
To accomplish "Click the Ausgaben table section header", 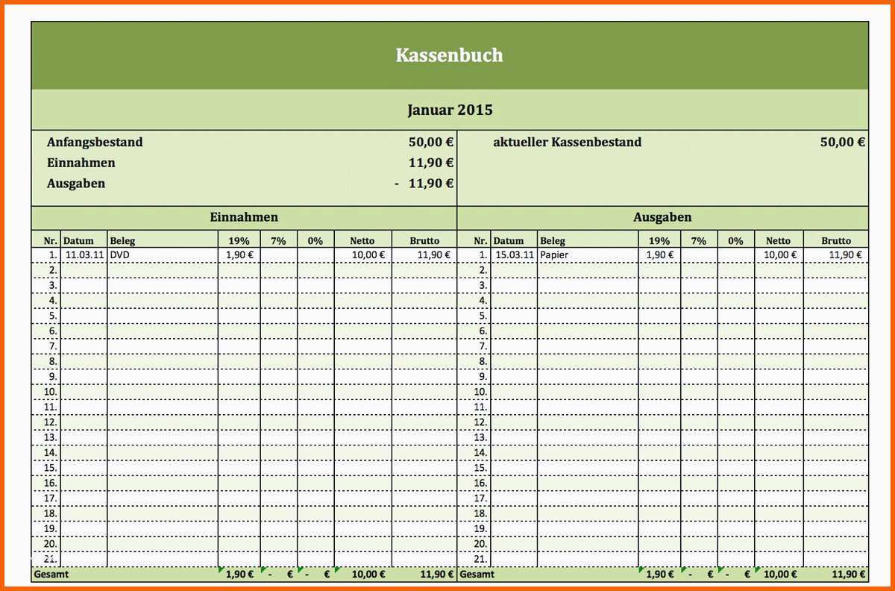I will [x=662, y=217].
